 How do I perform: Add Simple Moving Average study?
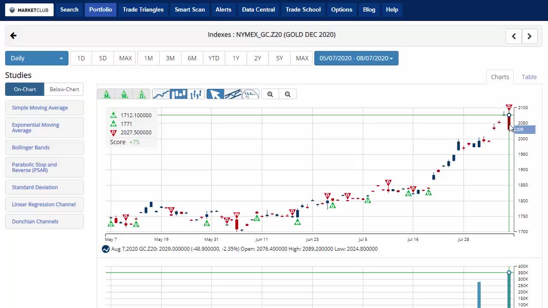coord(45,108)
